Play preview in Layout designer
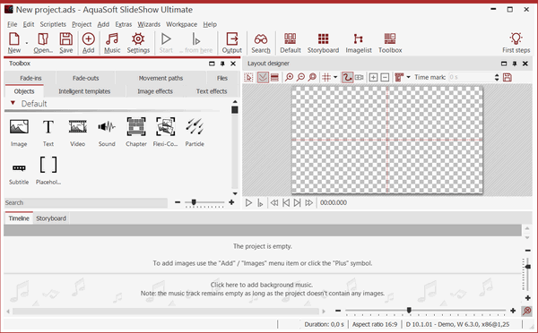538x333 pixels. 248,203
